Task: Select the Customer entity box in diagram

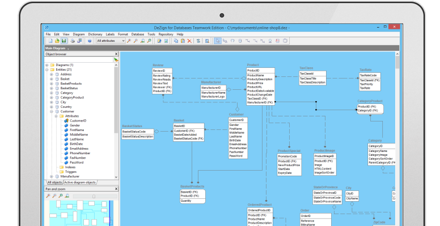Action: [x=238, y=138]
